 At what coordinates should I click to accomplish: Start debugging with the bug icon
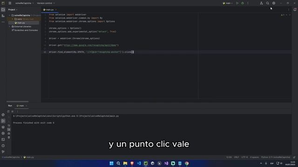243,3
